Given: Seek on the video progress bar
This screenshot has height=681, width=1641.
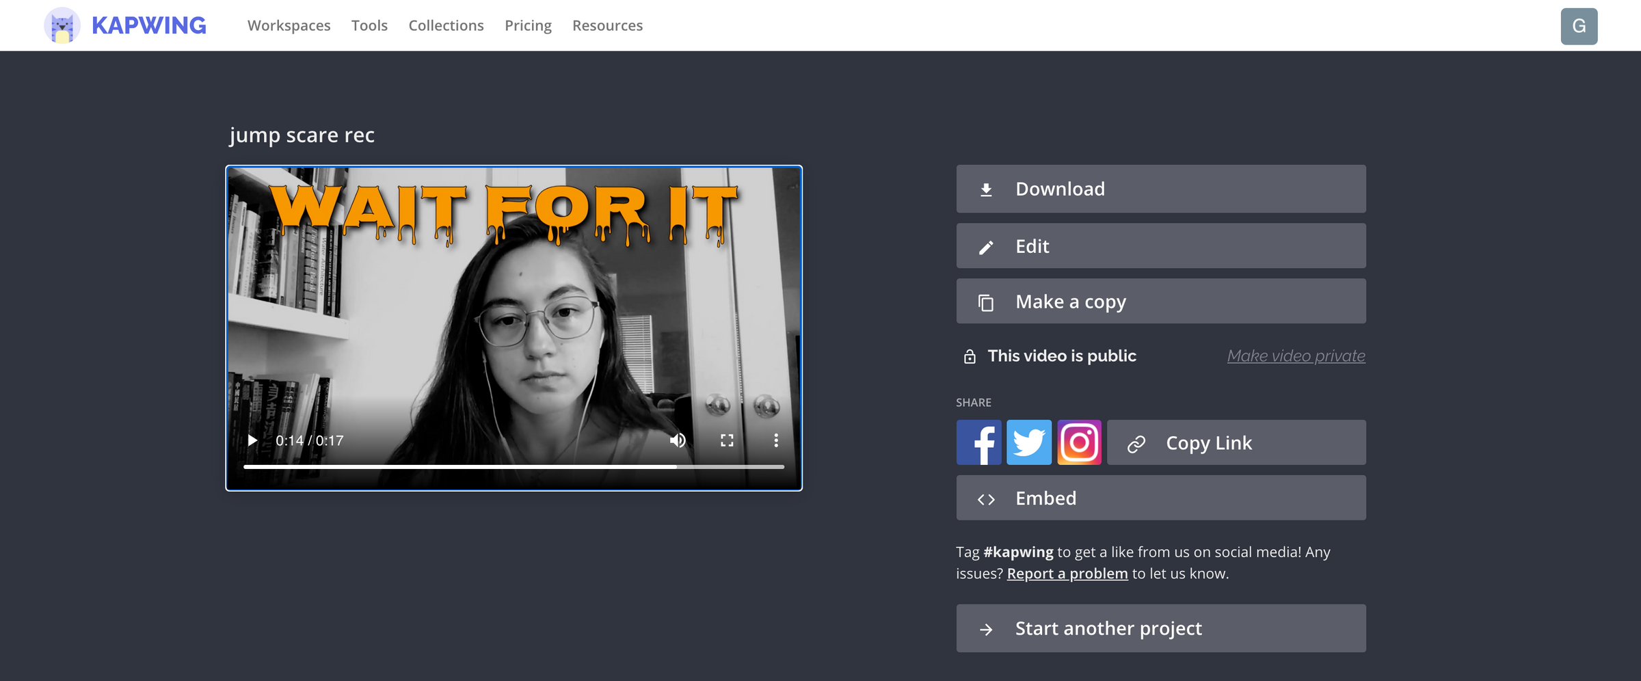Looking at the screenshot, I should [513, 467].
